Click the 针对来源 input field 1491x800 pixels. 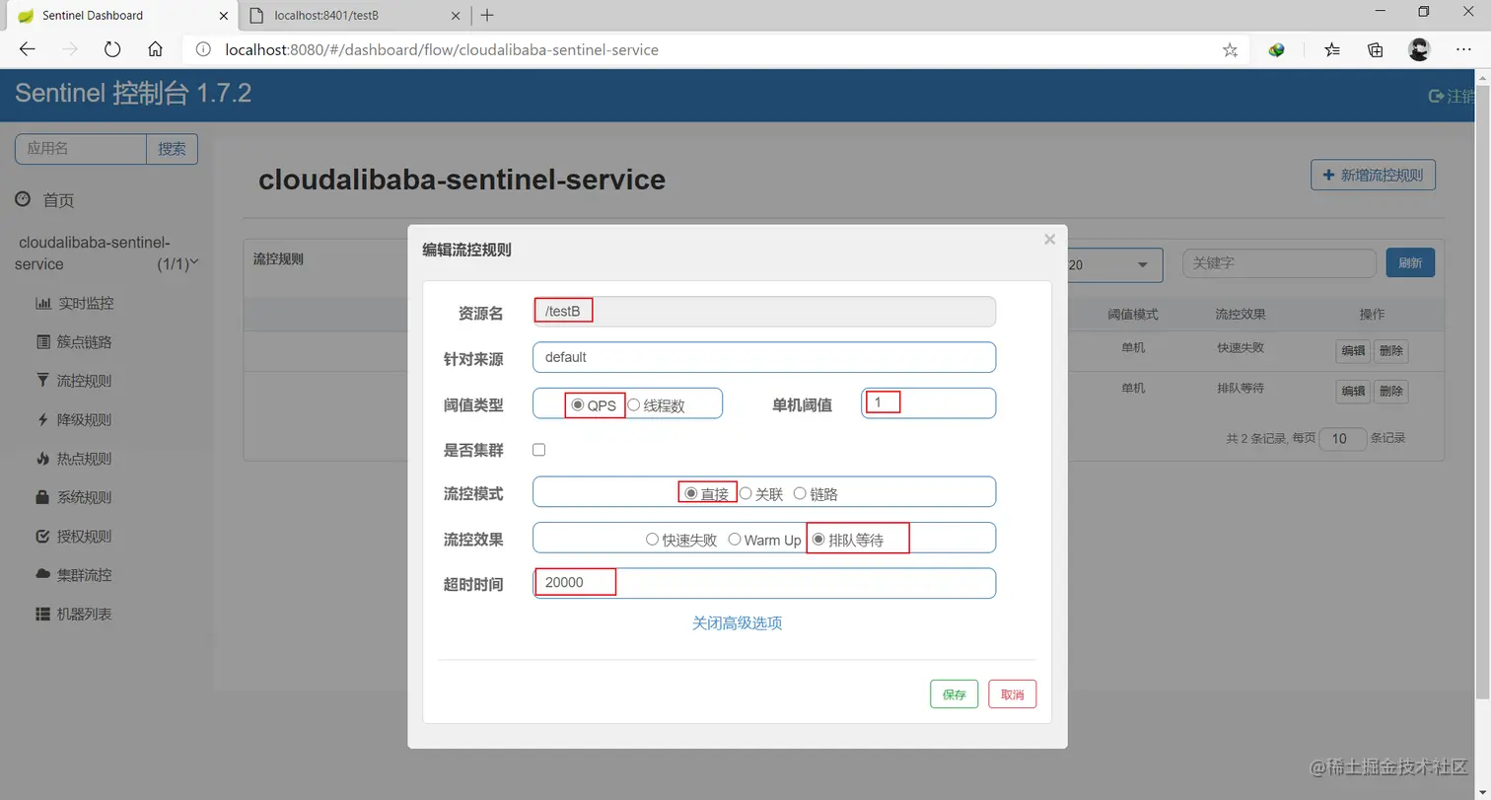coord(764,357)
